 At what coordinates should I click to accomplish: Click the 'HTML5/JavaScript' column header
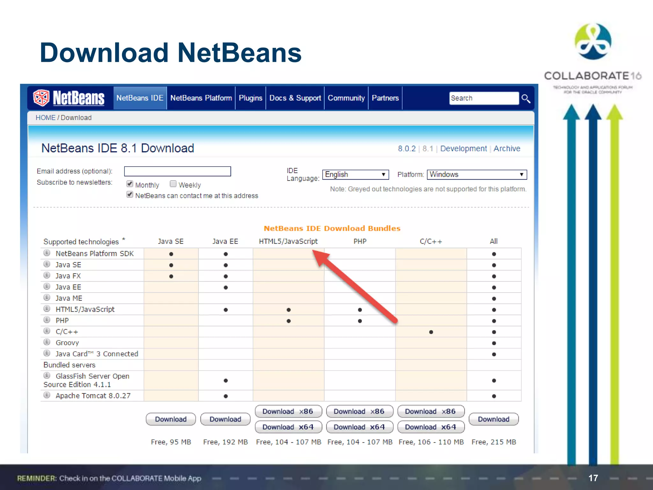[x=288, y=241]
